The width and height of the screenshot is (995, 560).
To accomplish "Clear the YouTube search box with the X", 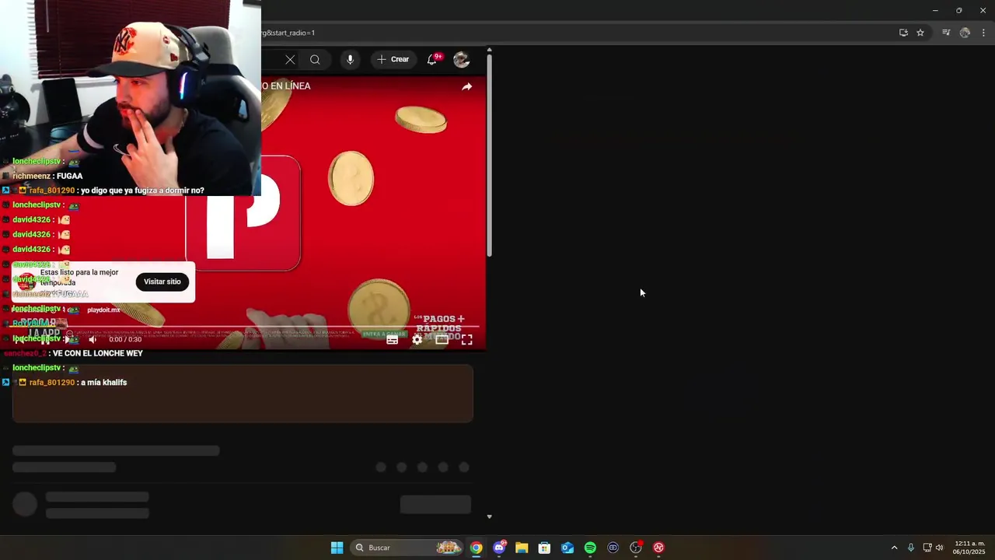I will click(290, 59).
